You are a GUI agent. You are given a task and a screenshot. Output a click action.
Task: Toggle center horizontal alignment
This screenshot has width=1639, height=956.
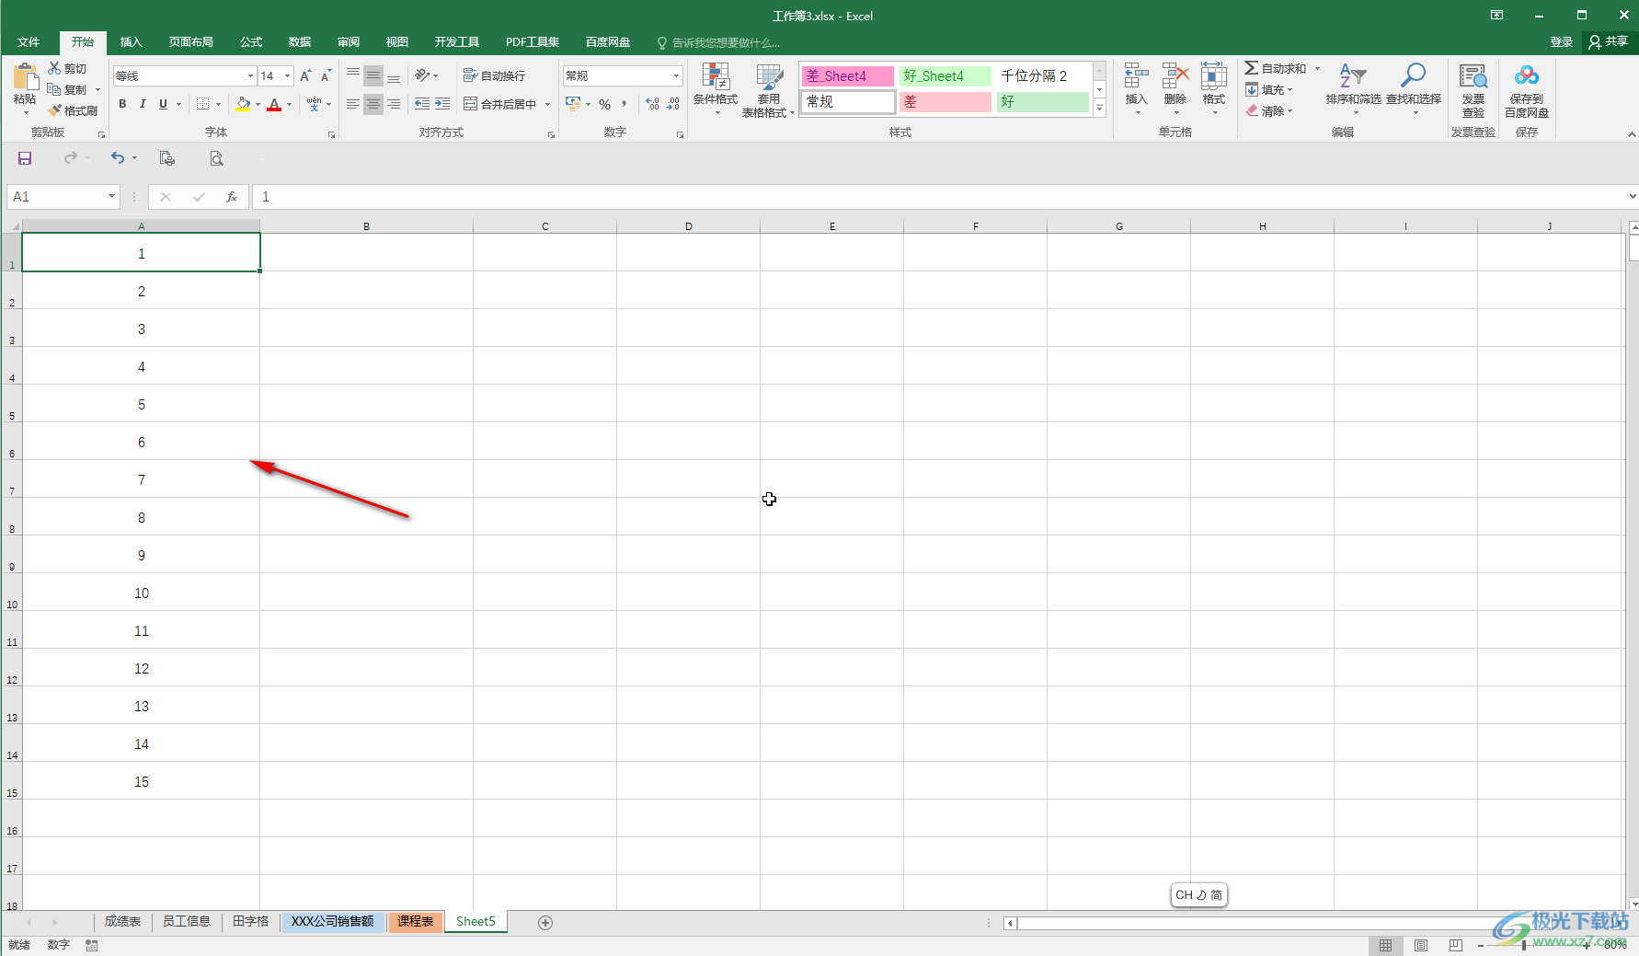click(x=373, y=104)
